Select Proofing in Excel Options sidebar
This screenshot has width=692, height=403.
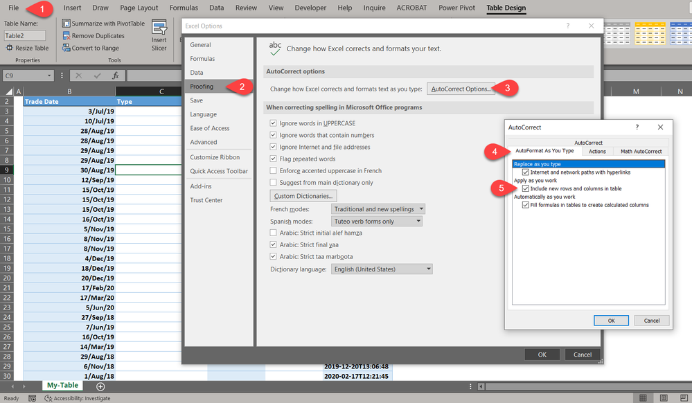tap(218, 87)
